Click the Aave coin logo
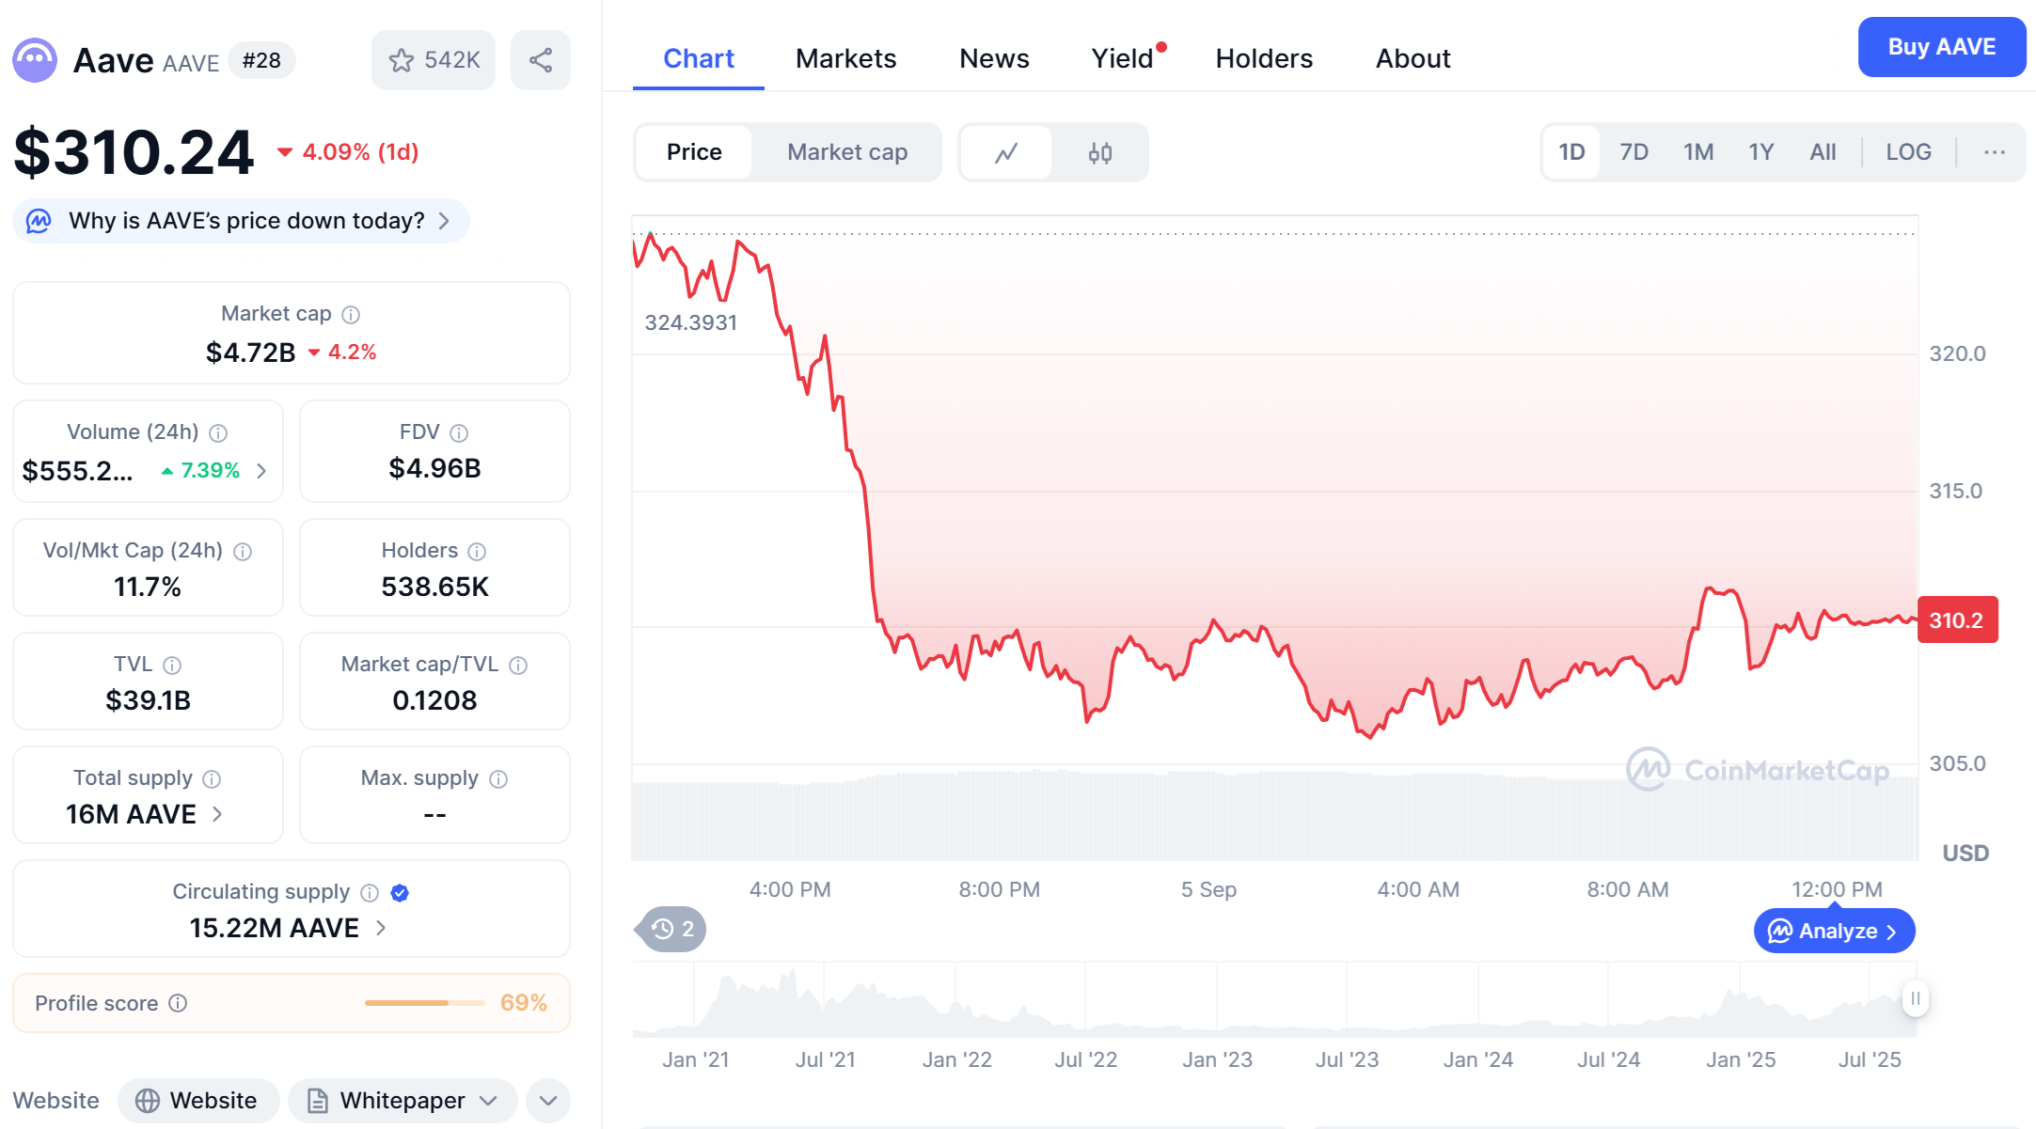Screen dimensions: 2036x1129 [35, 60]
